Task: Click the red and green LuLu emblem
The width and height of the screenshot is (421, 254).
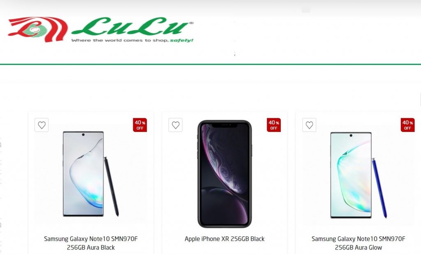Action: [x=37, y=29]
